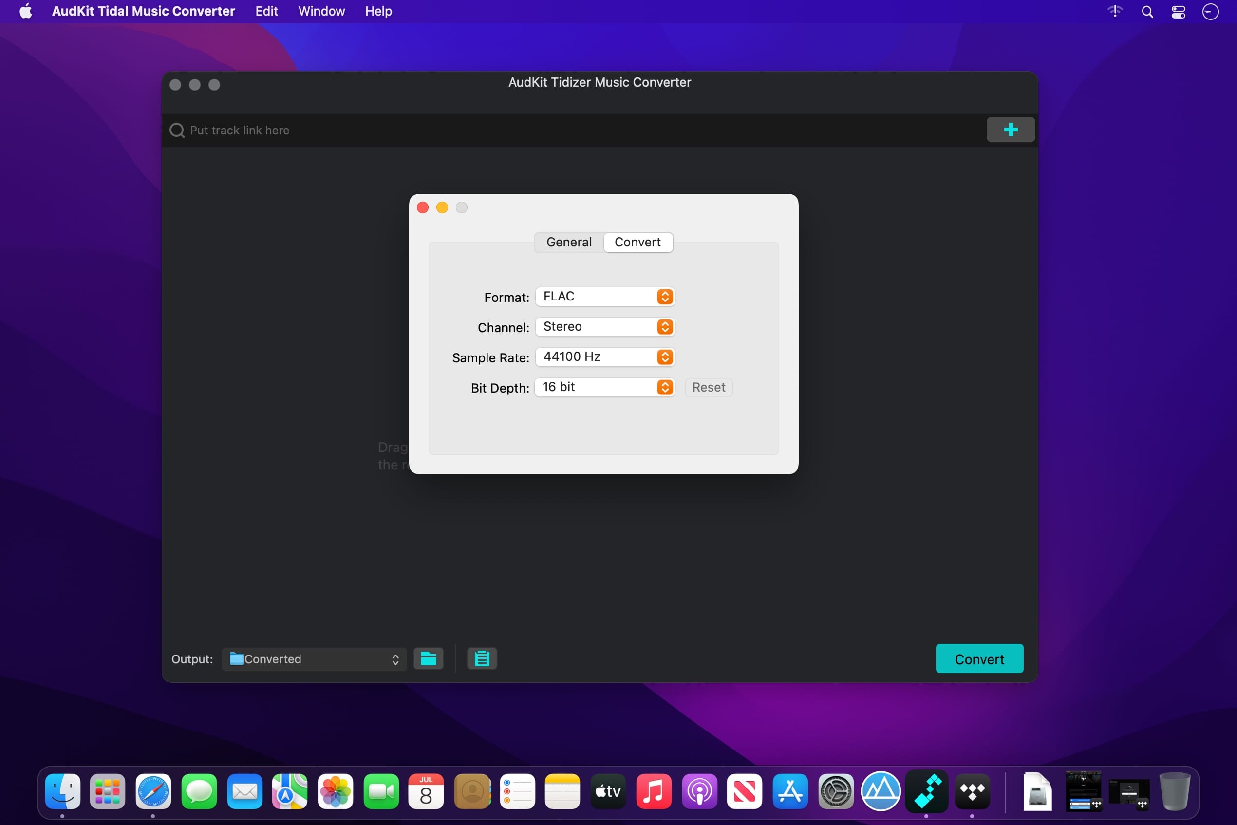
Task: Expand the Bit Depth dropdown options
Action: 664,387
